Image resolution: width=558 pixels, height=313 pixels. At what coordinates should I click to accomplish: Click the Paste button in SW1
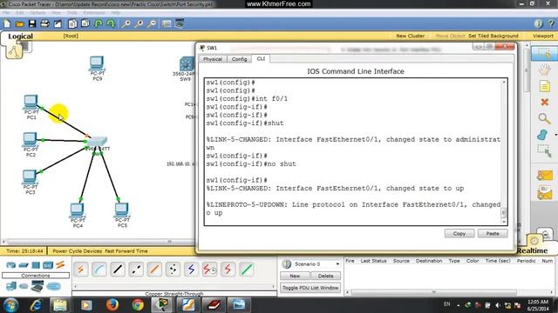(493, 234)
